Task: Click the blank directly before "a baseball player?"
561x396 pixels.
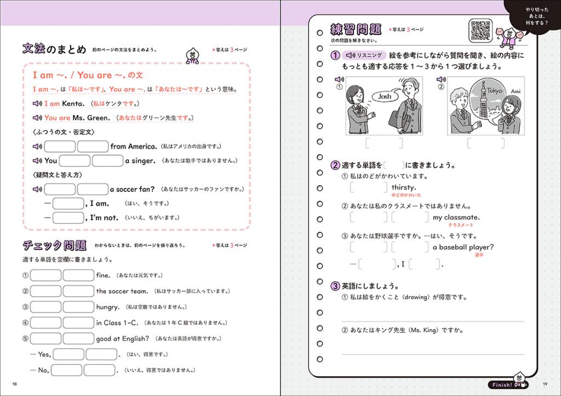Action: coord(410,247)
